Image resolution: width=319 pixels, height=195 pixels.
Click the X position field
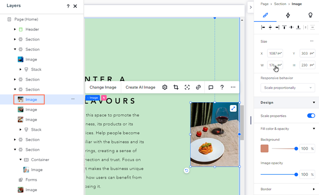[x=275, y=53]
